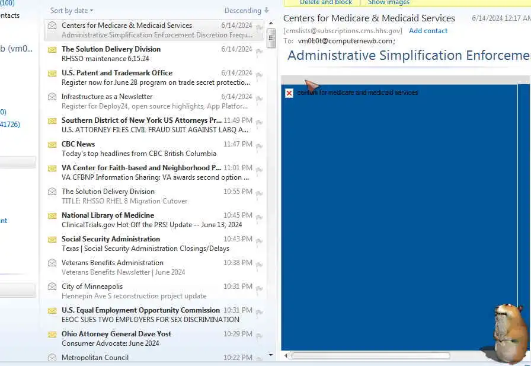Click broken image icon in email body
This screenshot has height=366, width=531.
pyautogui.click(x=289, y=93)
